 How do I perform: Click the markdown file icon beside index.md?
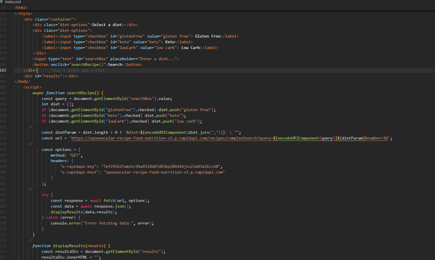[x=1, y=2]
